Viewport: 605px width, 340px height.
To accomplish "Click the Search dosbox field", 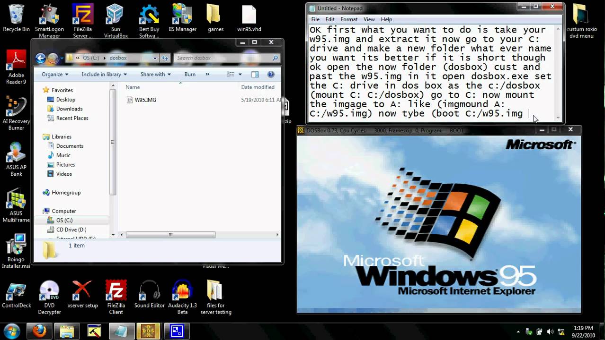I will tap(226, 58).
